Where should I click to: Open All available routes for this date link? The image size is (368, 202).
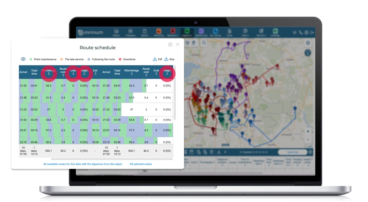click(82, 164)
